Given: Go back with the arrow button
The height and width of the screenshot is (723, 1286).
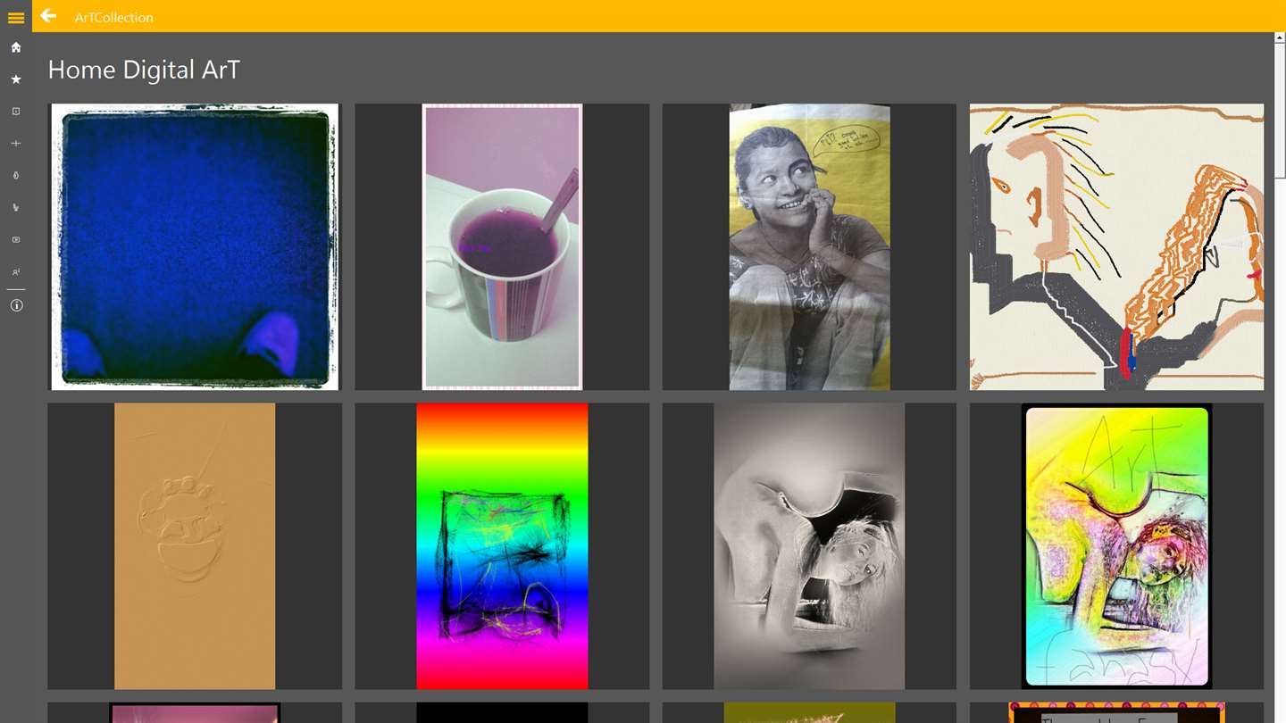Looking at the screenshot, I should click(48, 16).
